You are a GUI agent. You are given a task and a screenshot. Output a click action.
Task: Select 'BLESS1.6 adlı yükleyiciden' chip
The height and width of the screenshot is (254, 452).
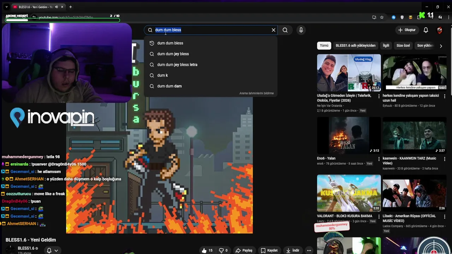point(356,46)
